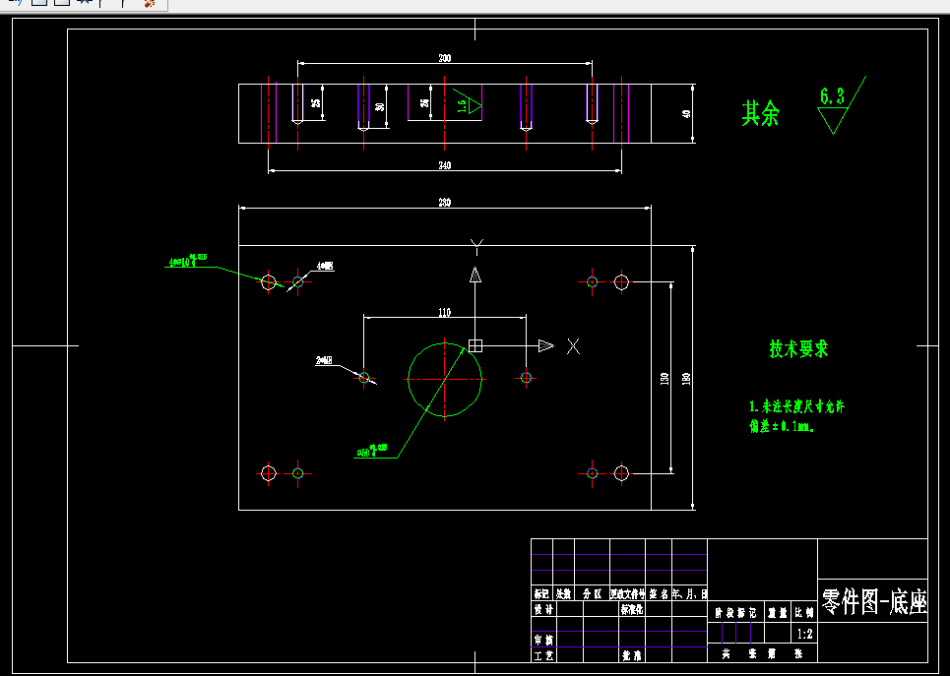The height and width of the screenshot is (676, 950).
Task: Select the vertical 180 dimension text
Action: (x=686, y=379)
